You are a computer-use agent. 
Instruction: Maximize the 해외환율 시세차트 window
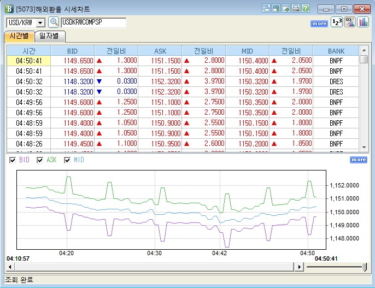click(344, 9)
